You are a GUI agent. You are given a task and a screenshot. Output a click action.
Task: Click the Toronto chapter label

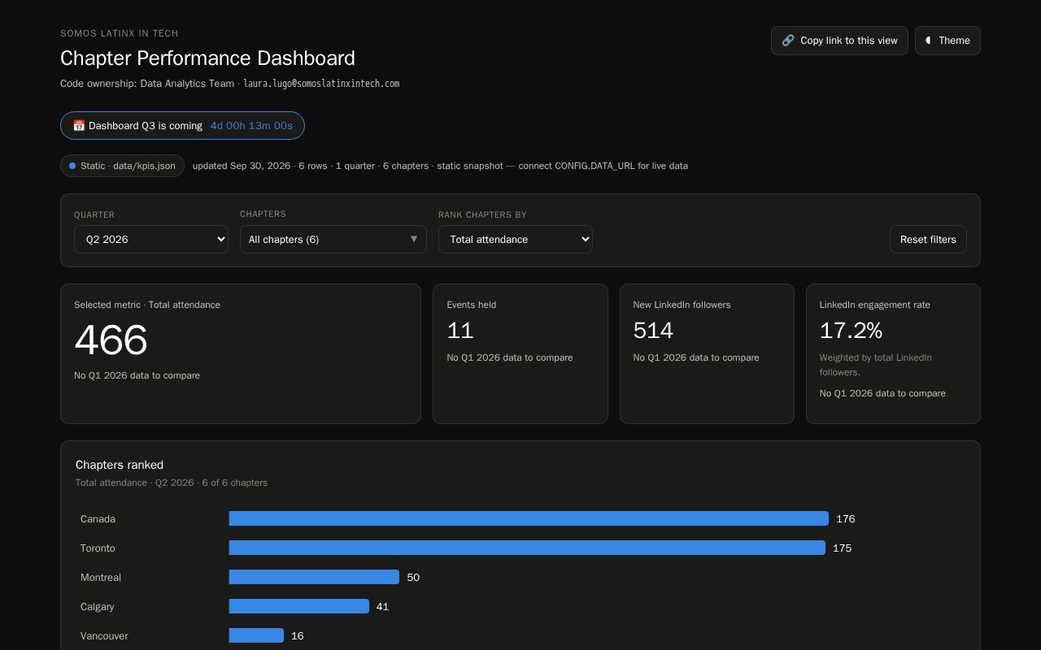click(98, 548)
